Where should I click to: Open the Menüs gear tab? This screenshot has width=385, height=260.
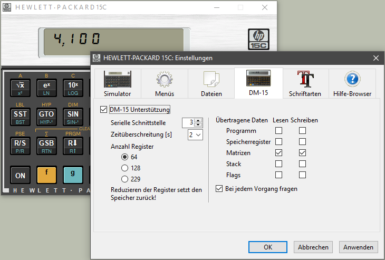point(164,83)
